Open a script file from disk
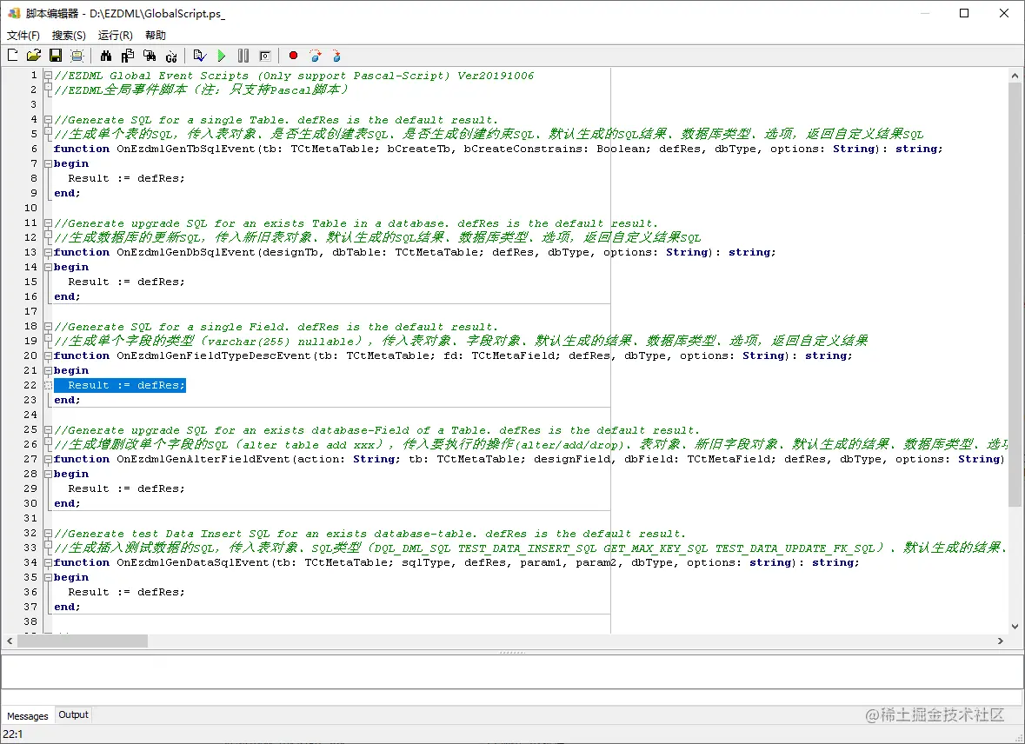Viewport: 1025px width, 744px height. click(x=33, y=56)
